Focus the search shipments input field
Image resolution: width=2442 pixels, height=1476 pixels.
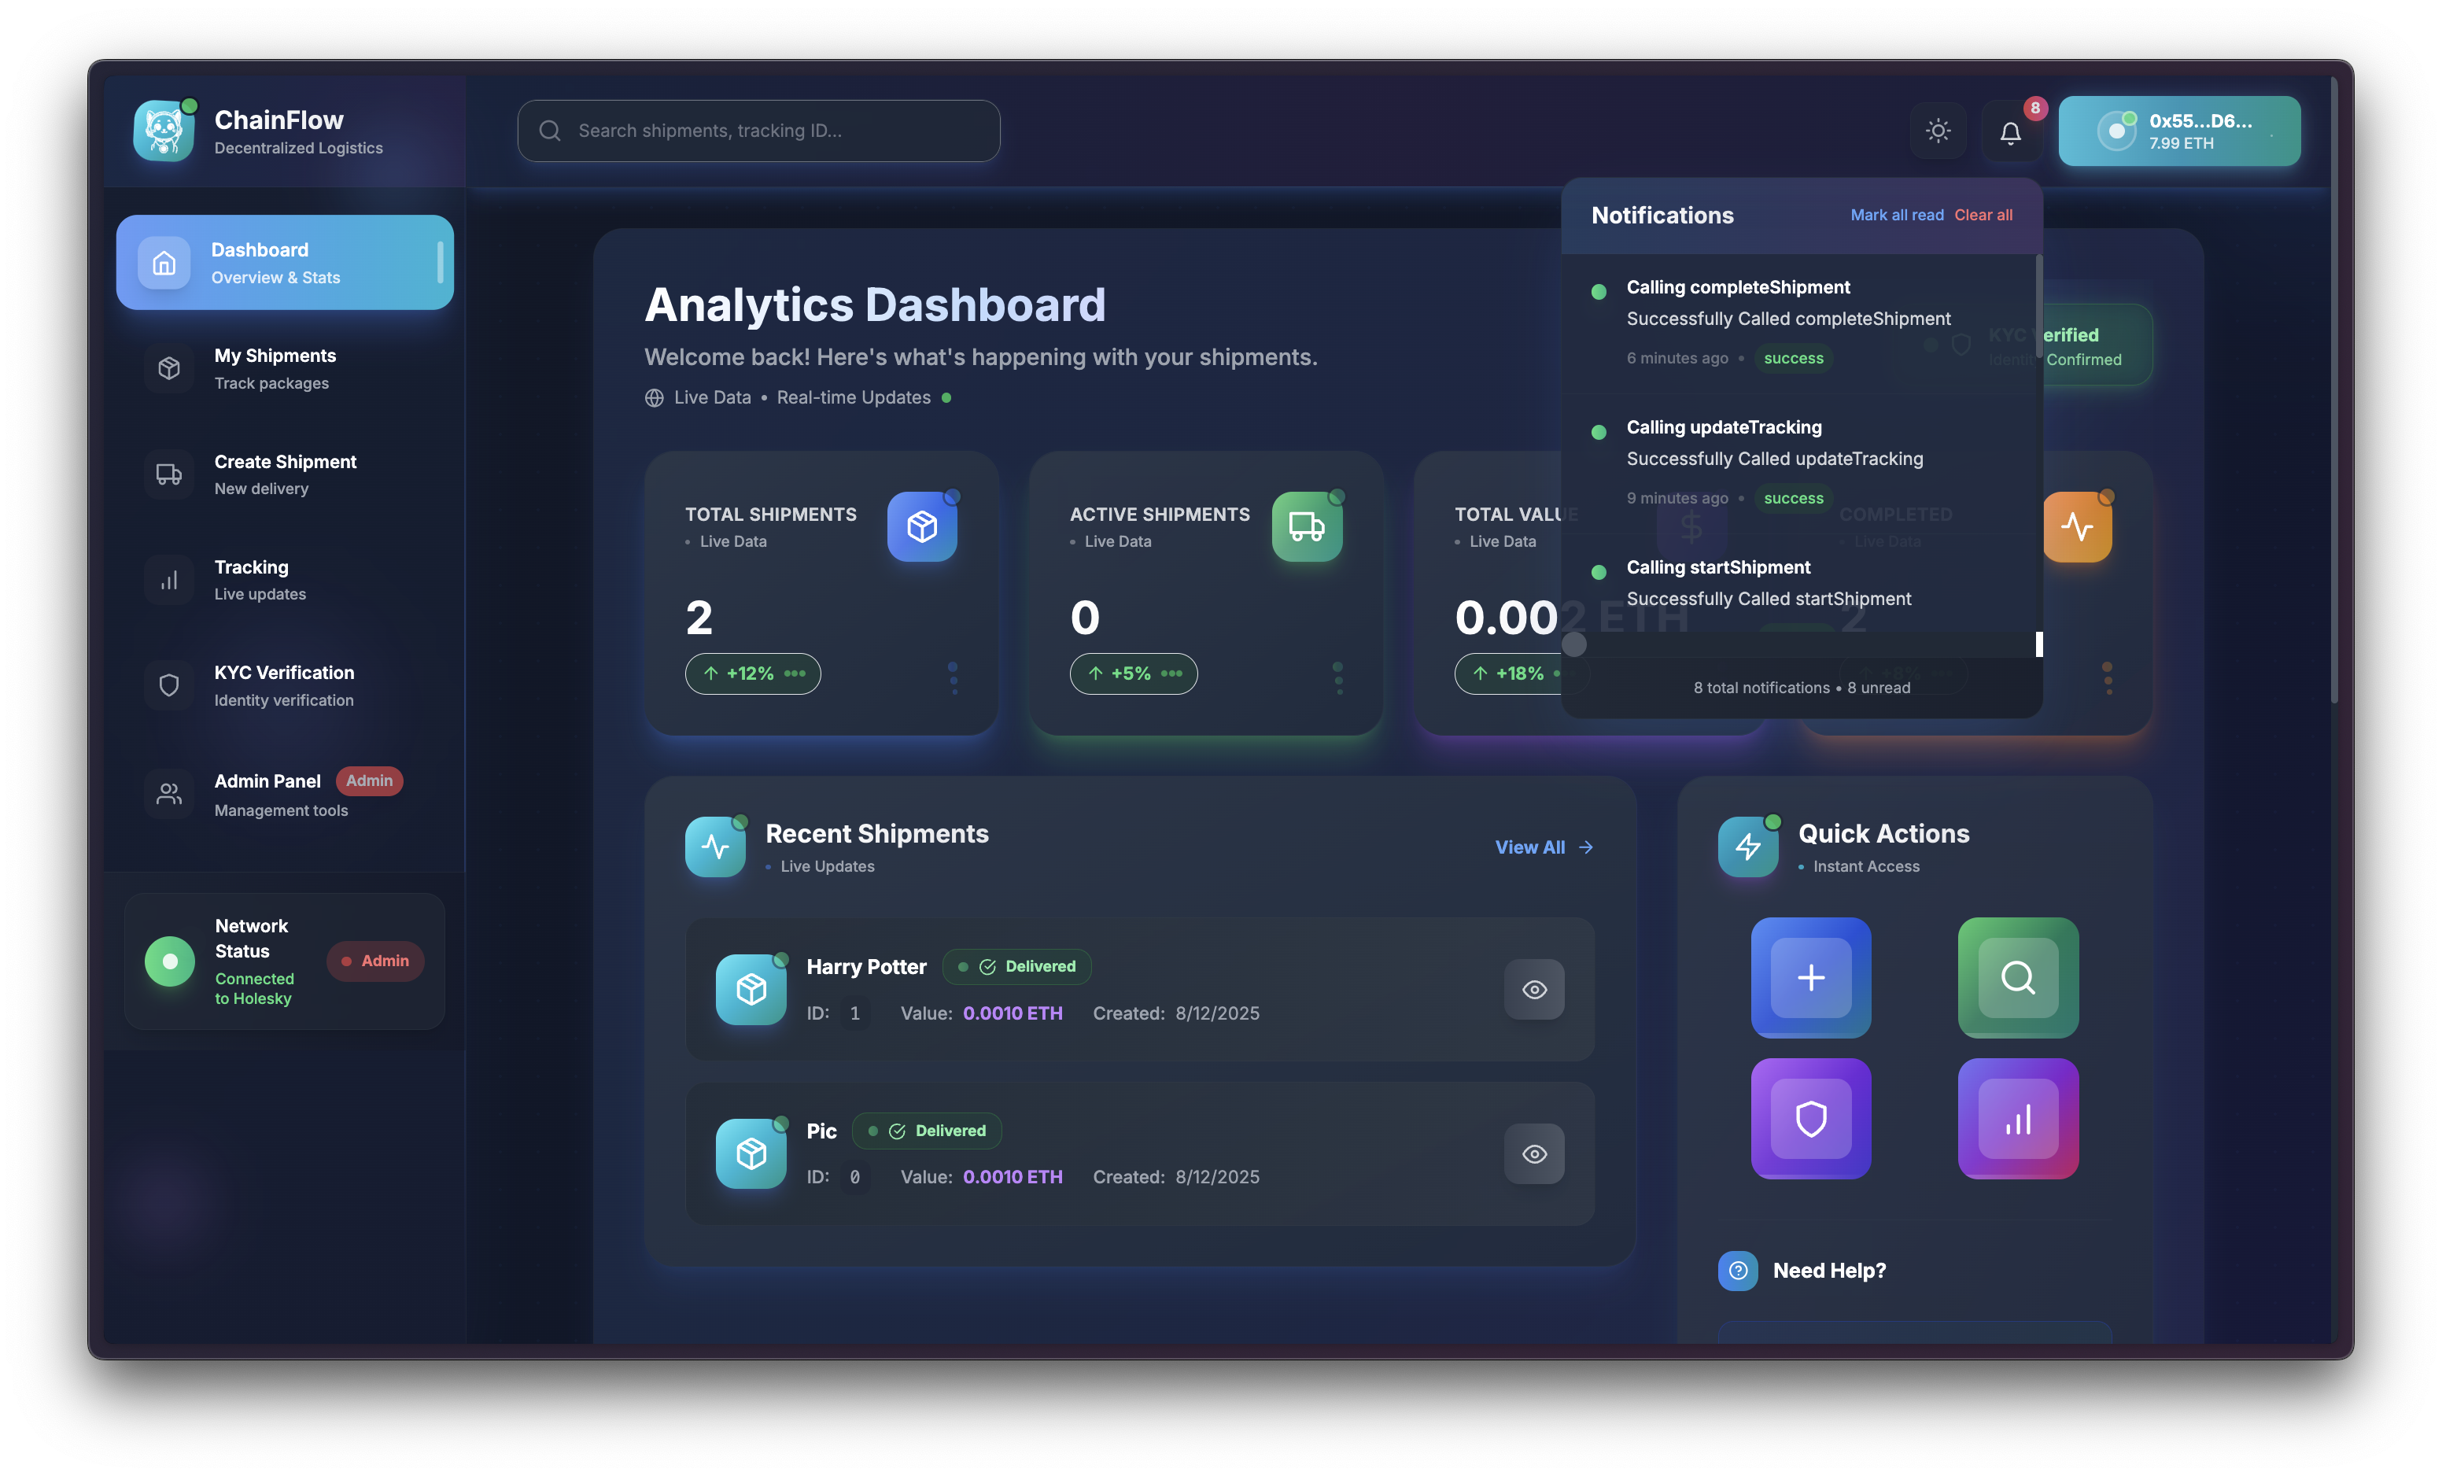click(x=759, y=131)
